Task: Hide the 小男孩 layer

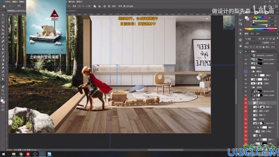Action: (x=246, y=83)
